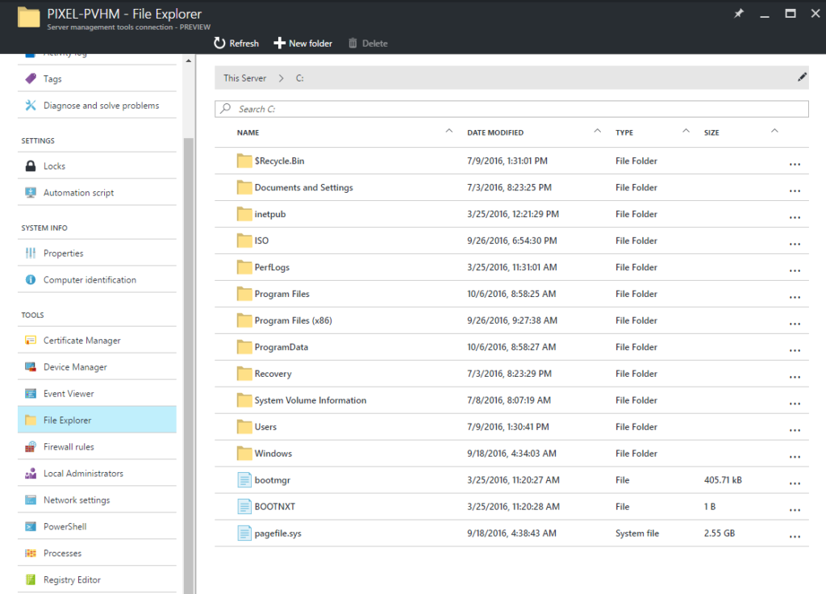Open the Documents and Settings folder
Viewport: 826px width, 594px height.
click(303, 187)
